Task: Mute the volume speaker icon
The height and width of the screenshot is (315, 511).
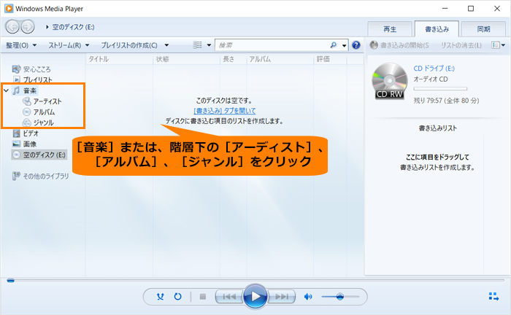Action: click(307, 297)
